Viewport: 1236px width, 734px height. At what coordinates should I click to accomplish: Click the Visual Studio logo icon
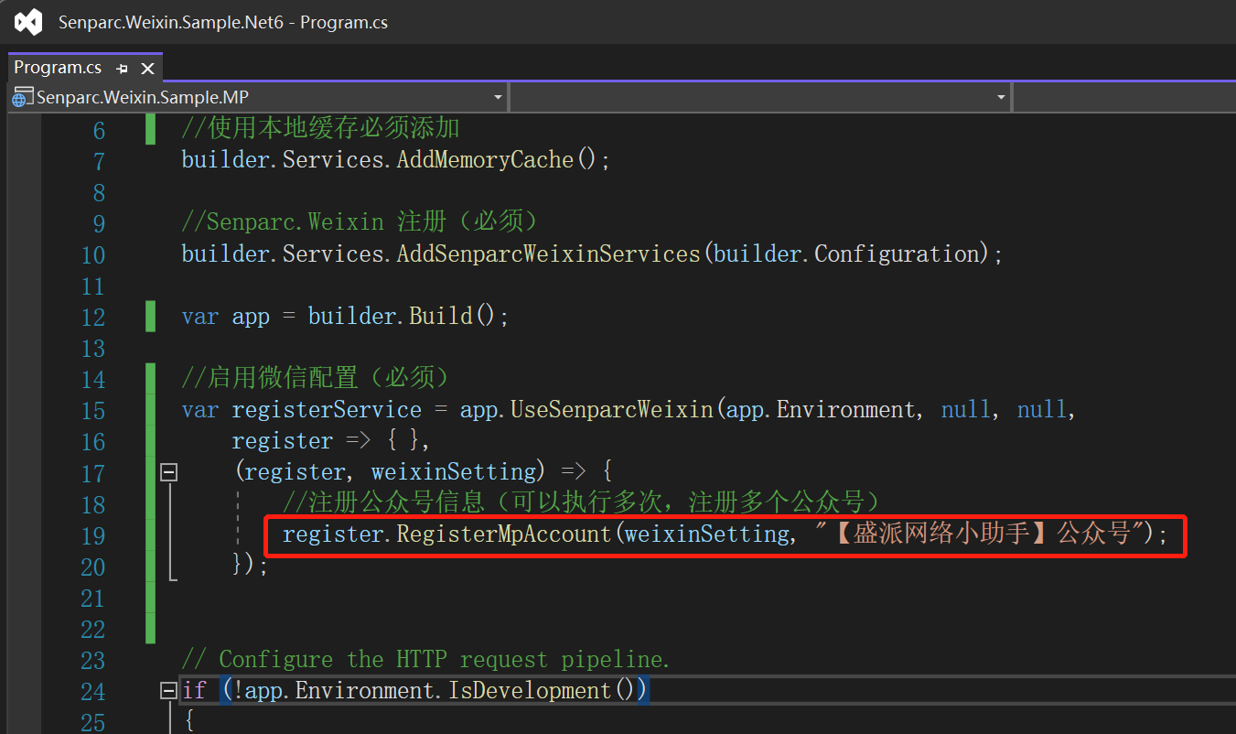point(28,22)
